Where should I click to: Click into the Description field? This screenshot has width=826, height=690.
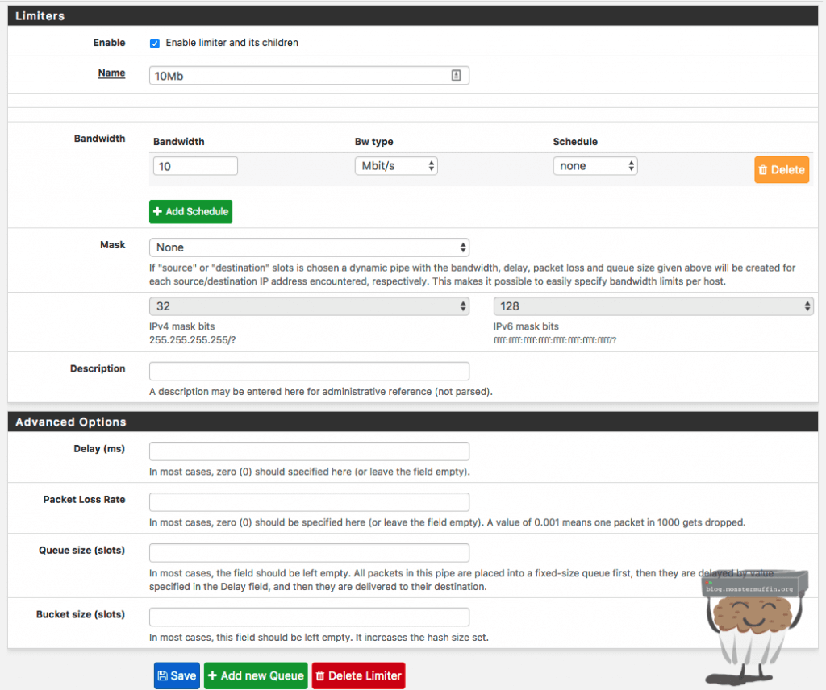309,371
